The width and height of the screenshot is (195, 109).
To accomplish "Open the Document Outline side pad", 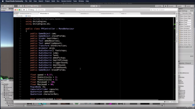I will 177,28.
